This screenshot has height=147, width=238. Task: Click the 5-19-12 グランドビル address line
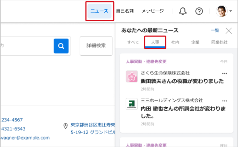[x=93, y=132]
